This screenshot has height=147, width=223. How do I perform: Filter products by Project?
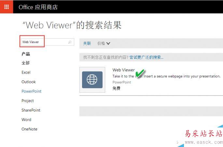(28, 101)
